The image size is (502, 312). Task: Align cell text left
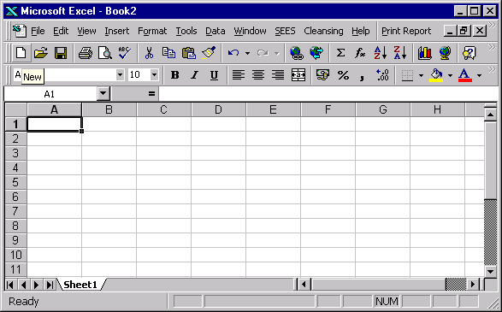(x=239, y=75)
